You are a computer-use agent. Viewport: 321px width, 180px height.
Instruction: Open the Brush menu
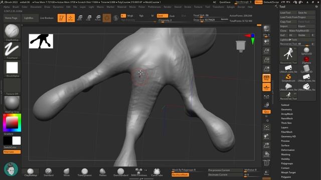16,6
